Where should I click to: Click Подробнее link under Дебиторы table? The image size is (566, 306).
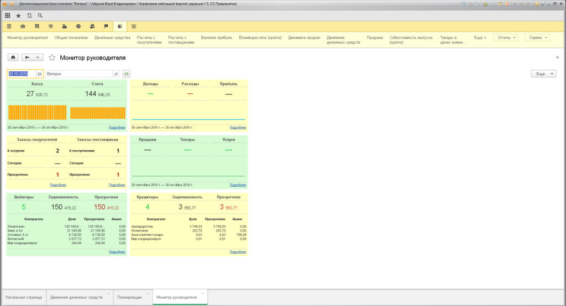[x=117, y=252]
